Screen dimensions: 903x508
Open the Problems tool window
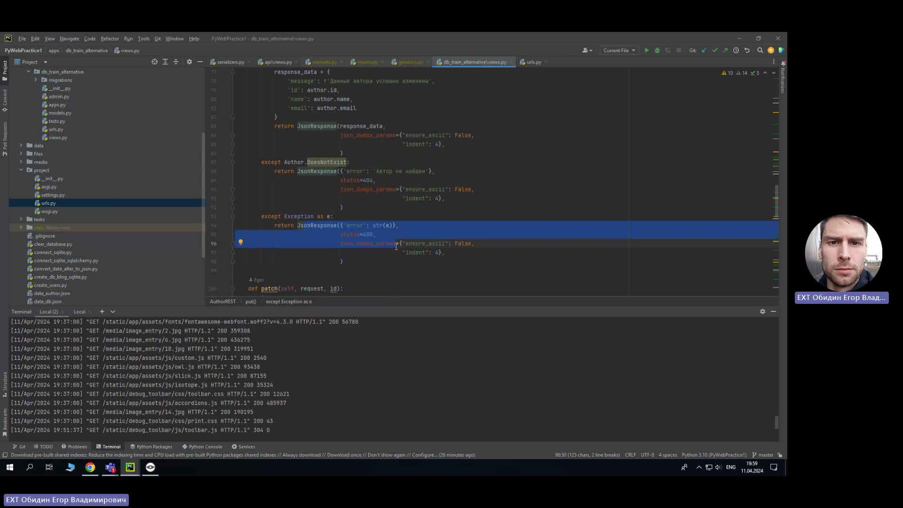pyautogui.click(x=74, y=446)
